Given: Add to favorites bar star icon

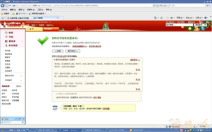Looking at the screenshot, I should coord(13,14).
